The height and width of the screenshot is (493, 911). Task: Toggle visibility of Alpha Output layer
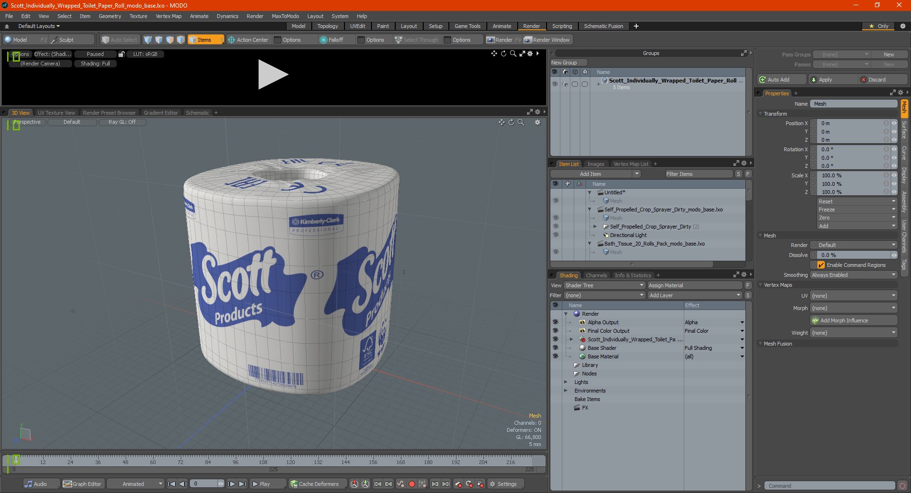555,322
